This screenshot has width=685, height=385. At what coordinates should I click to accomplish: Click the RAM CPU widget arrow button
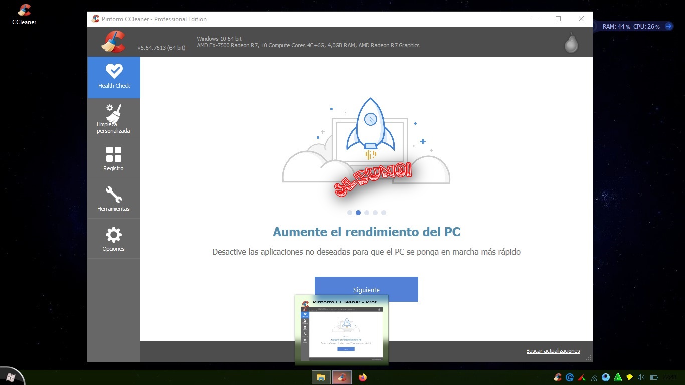coord(668,26)
